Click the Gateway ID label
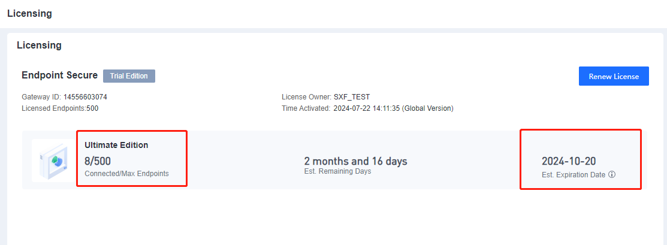Screen dimensions: 667x245 coord(41,97)
